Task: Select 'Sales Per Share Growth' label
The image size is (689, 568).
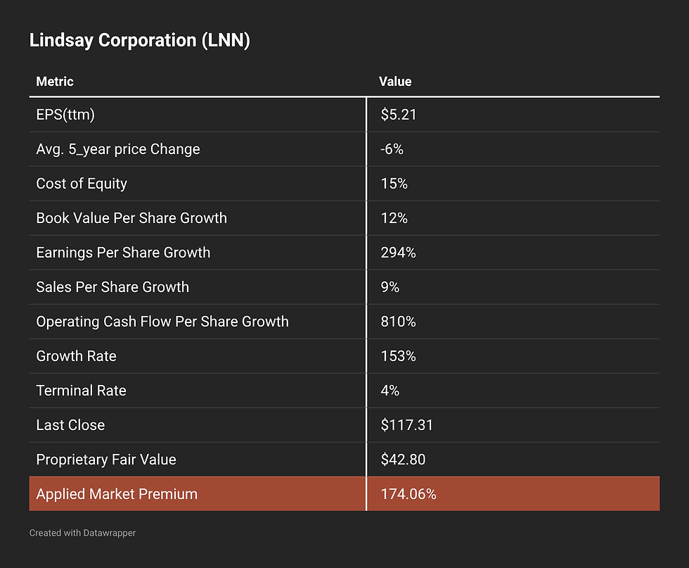Action: click(112, 287)
